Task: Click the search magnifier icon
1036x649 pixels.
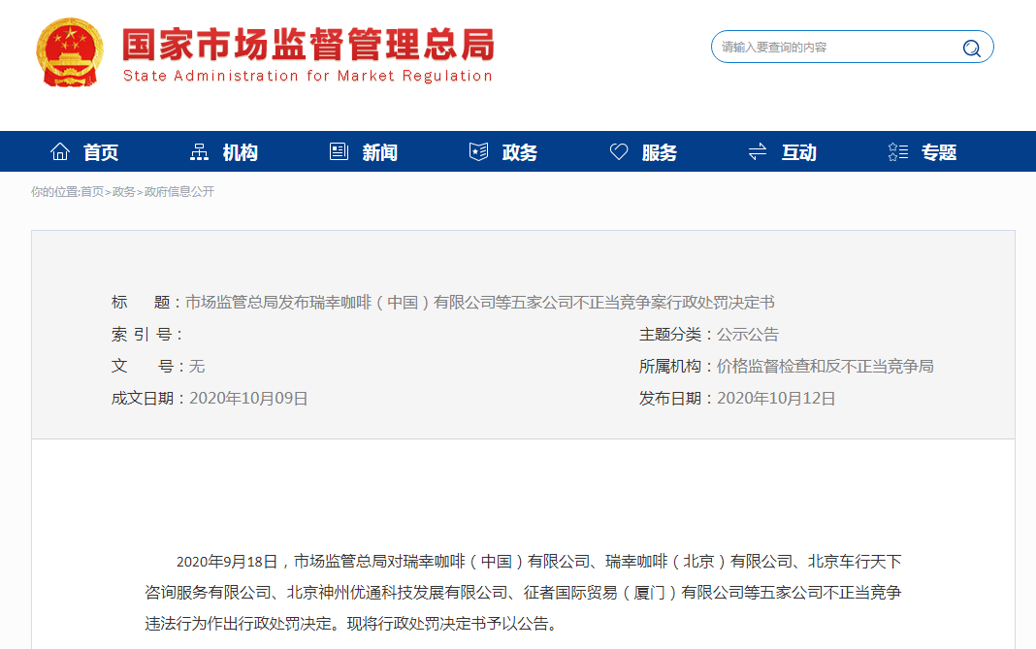Action: (x=971, y=48)
